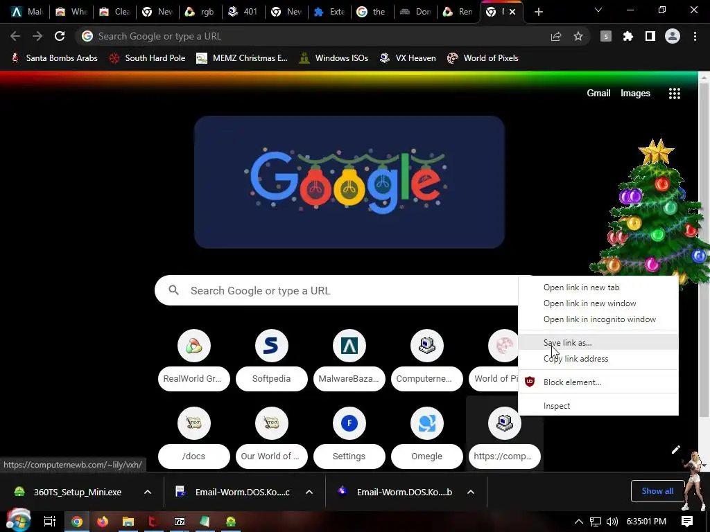Expand options for Email-Worm.DOS.Ko....c download
Screen dimensions: 710x532
[x=309, y=493]
